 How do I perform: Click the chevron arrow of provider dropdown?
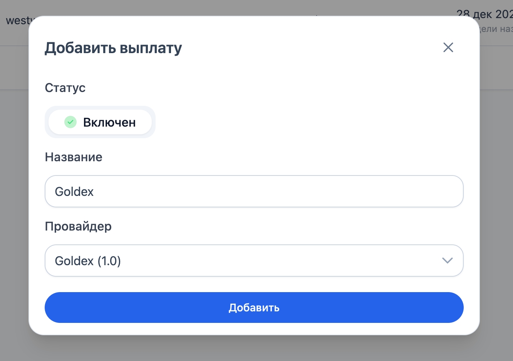tap(447, 261)
